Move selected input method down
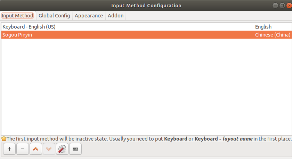This screenshot has width=292, height=159. point(49,149)
